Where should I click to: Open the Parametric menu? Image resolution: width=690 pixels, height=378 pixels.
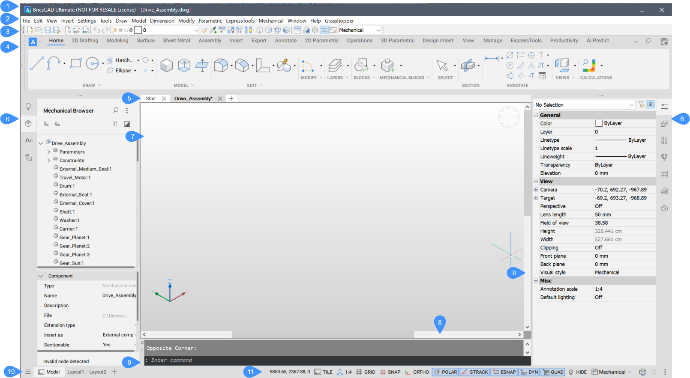(x=210, y=21)
